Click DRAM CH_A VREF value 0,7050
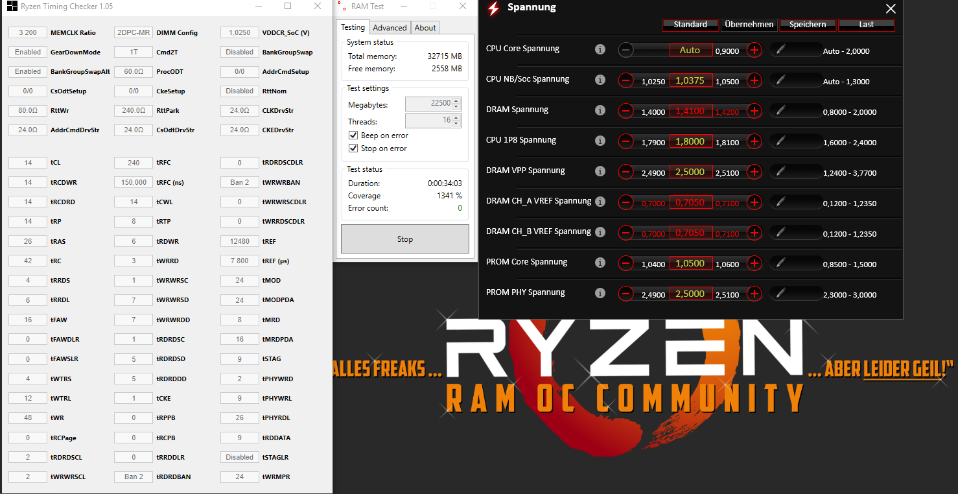This screenshot has width=958, height=494. [x=690, y=202]
